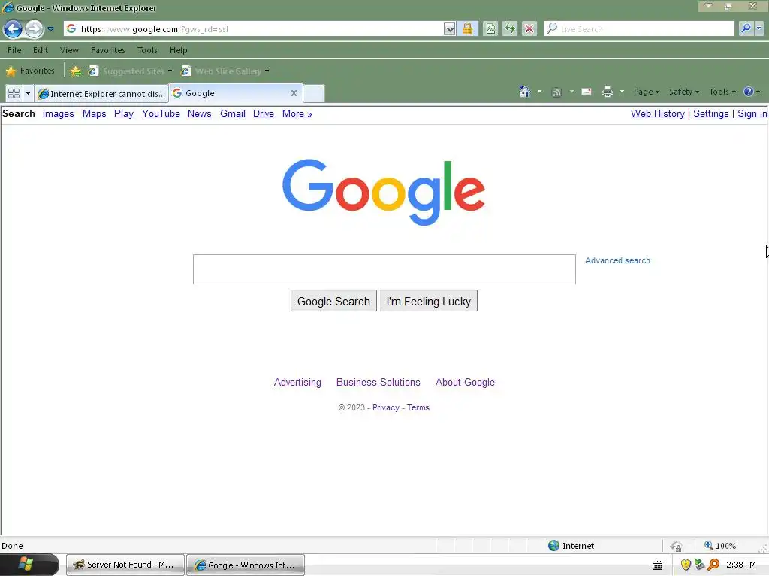The width and height of the screenshot is (769, 576).
Task: Click the I'm Feeling Lucky button
Action: click(428, 301)
